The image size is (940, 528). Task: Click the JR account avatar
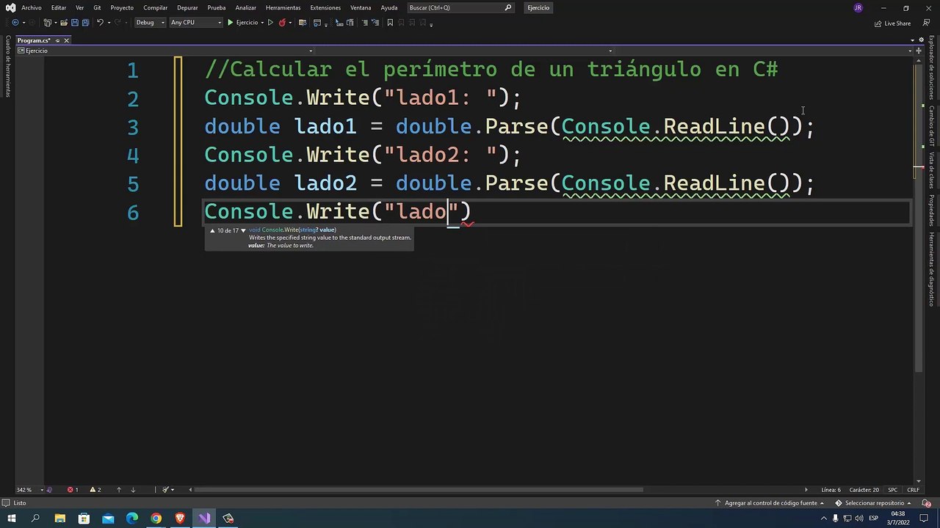point(858,8)
